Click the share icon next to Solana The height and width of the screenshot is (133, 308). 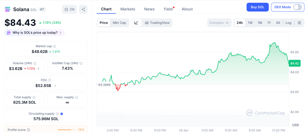tap(83, 9)
